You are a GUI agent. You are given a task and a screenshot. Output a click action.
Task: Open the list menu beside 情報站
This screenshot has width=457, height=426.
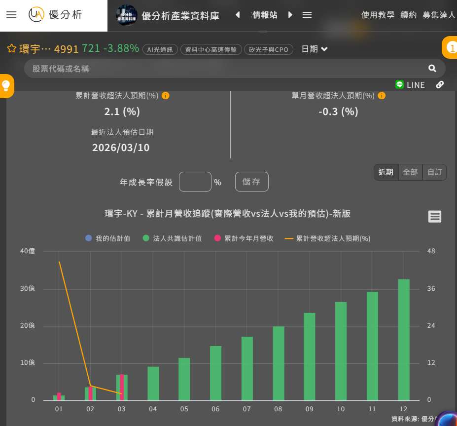307,15
